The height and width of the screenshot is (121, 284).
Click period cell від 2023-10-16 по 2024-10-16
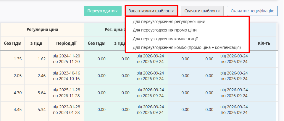pyautogui.click(x=66, y=76)
